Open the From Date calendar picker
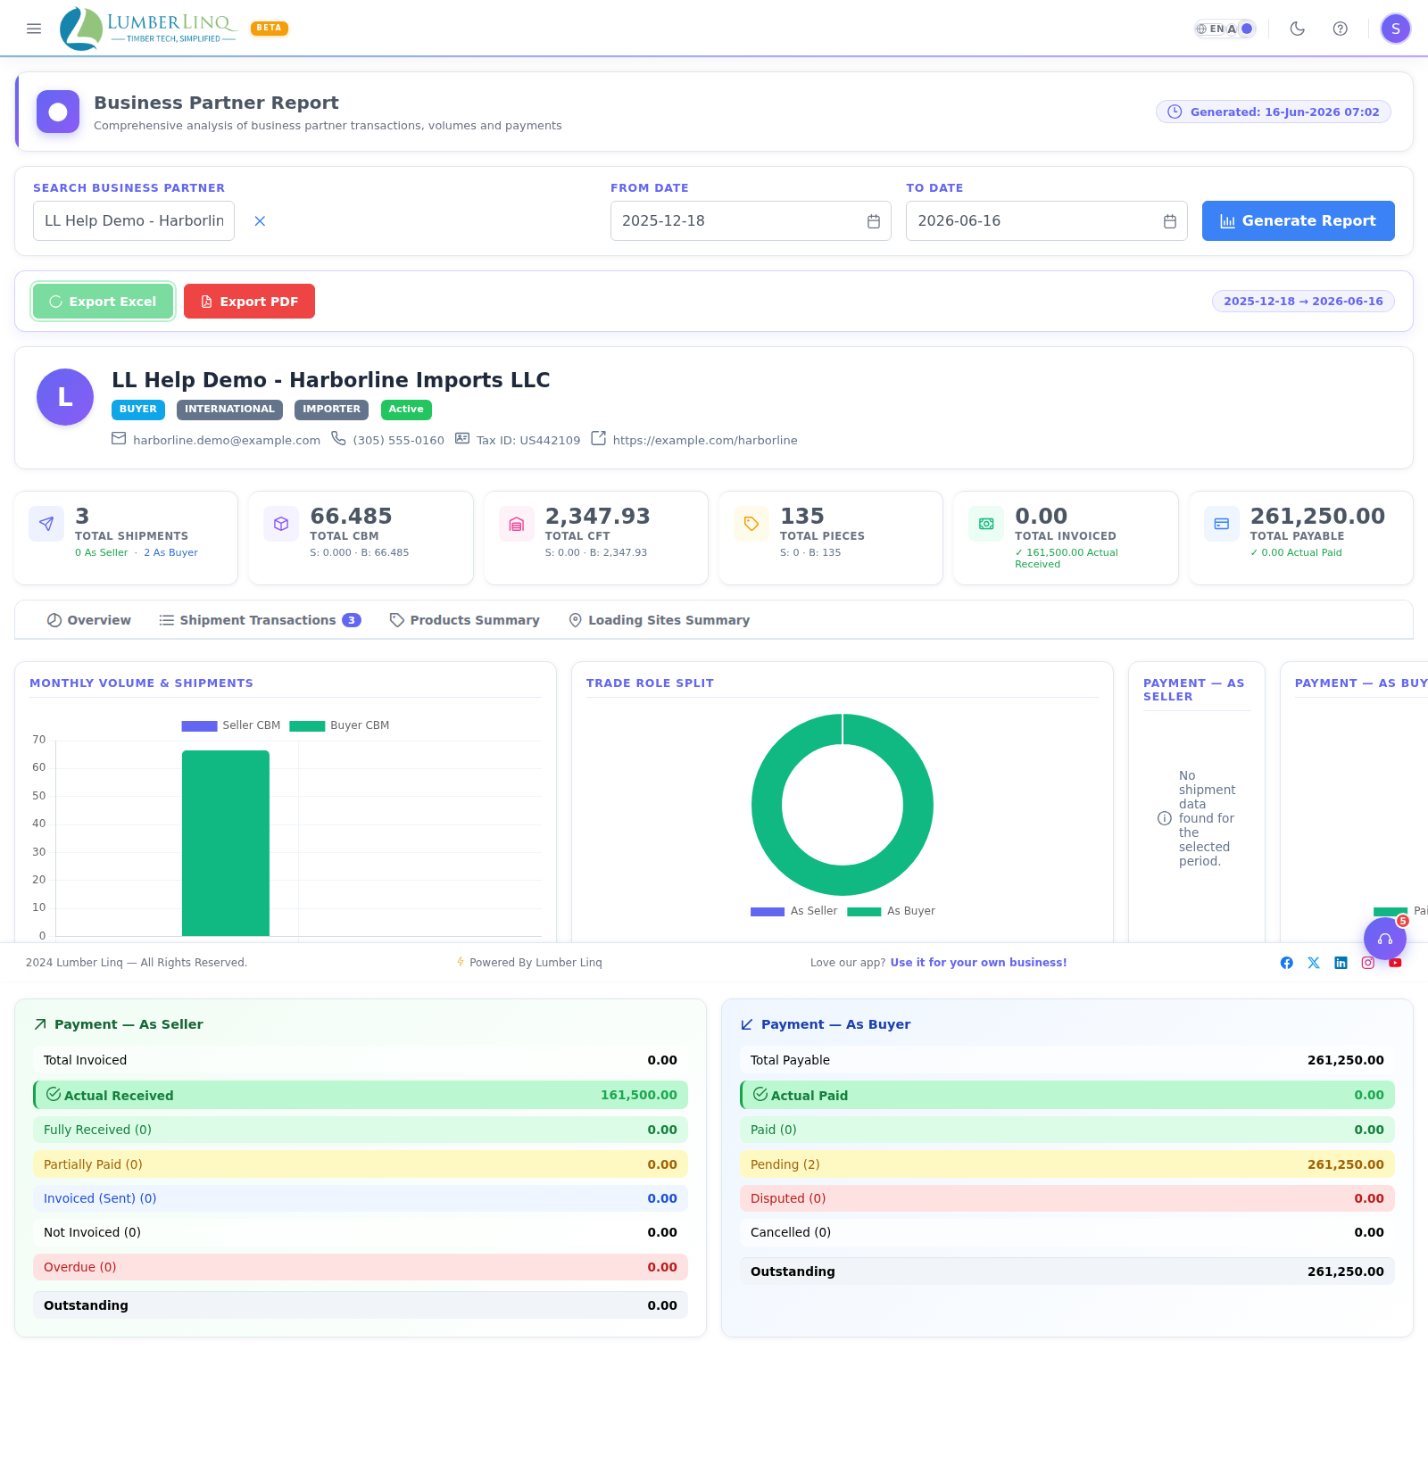 click(874, 221)
